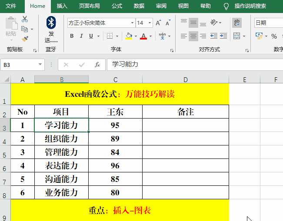Click the percent style icon
Image resolution: width=283 pixels, height=221 pixels.
[x=274, y=36]
